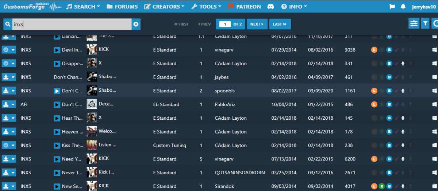This screenshot has height=191, width=438.
Task: Click the orange L badge on 6200 downloads row
Action: click(374, 159)
